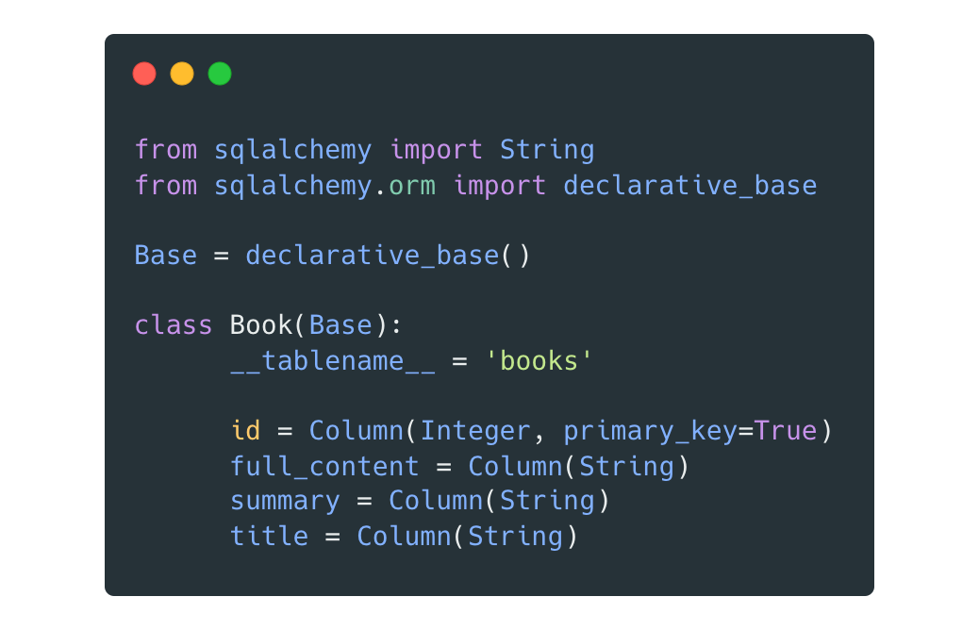Click the 'id' column name

(245, 431)
